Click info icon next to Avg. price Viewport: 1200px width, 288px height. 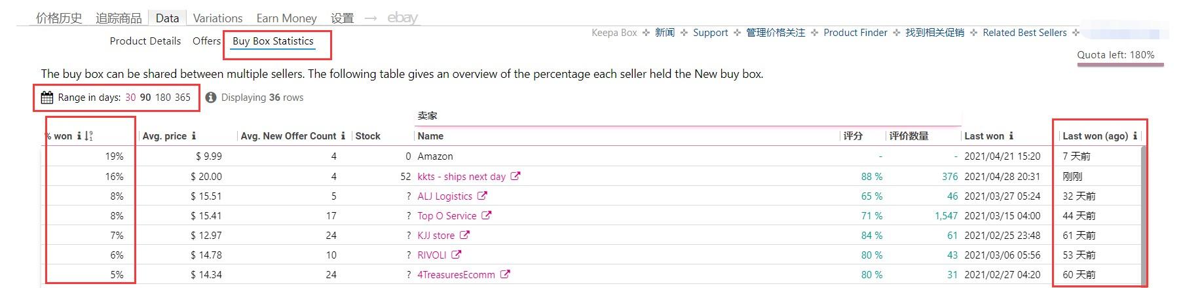[194, 136]
